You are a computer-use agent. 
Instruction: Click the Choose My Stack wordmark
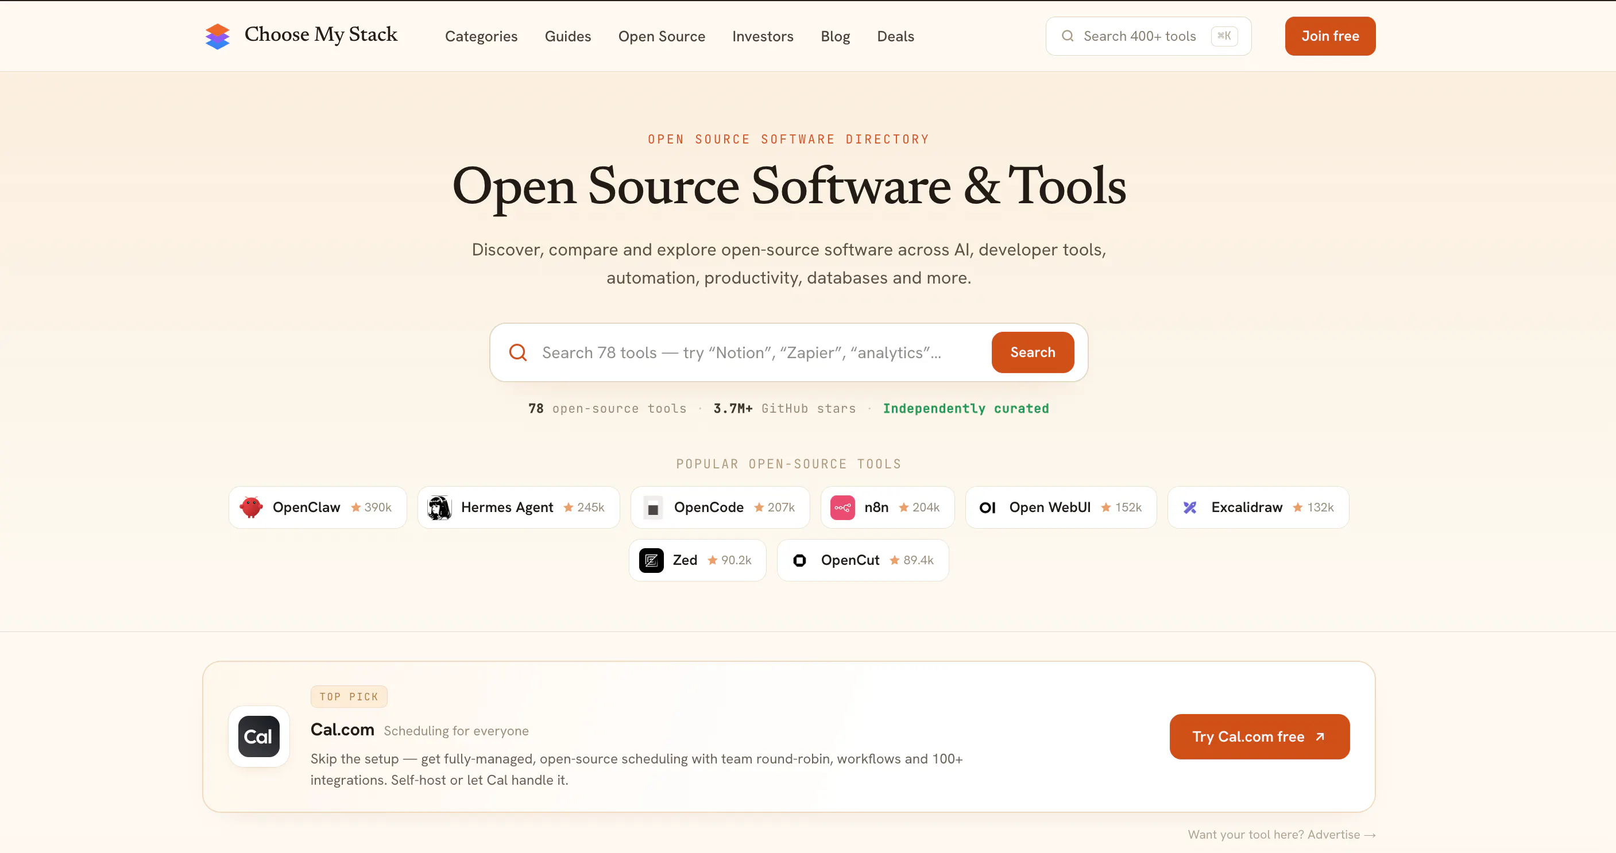321,34
